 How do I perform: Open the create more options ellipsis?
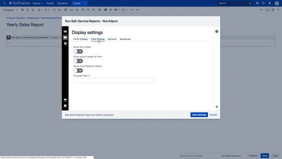click(x=85, y=3)
